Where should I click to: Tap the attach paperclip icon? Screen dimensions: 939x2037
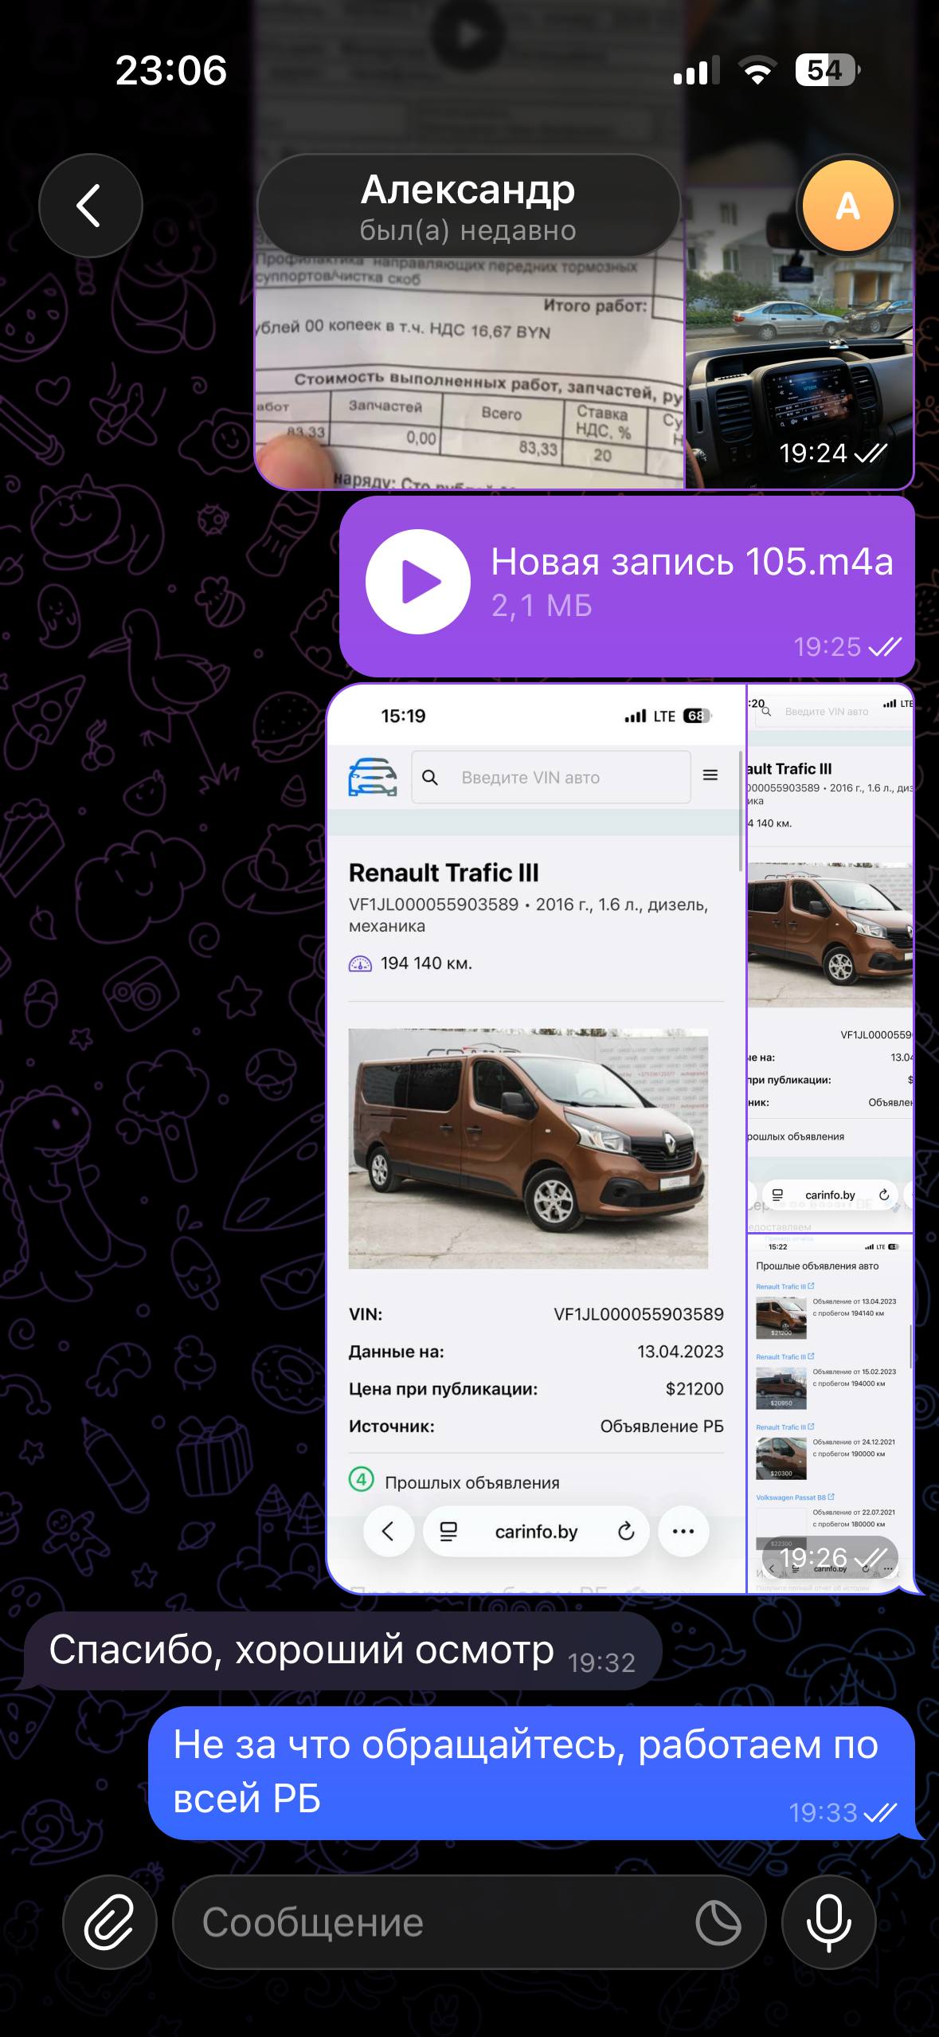(x=110, y=1922)
